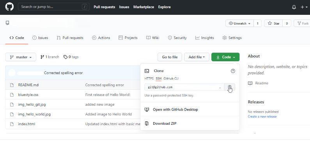The width and height of the screenshot is (310, 142).
Task: Open the Issues tab
Action: 40,38
